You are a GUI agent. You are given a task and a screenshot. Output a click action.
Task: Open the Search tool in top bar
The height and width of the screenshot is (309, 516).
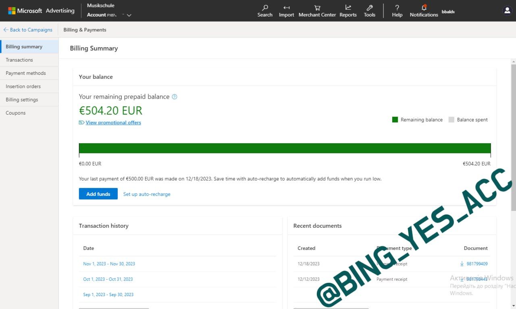pyautogui.click(x=265, y=11)
